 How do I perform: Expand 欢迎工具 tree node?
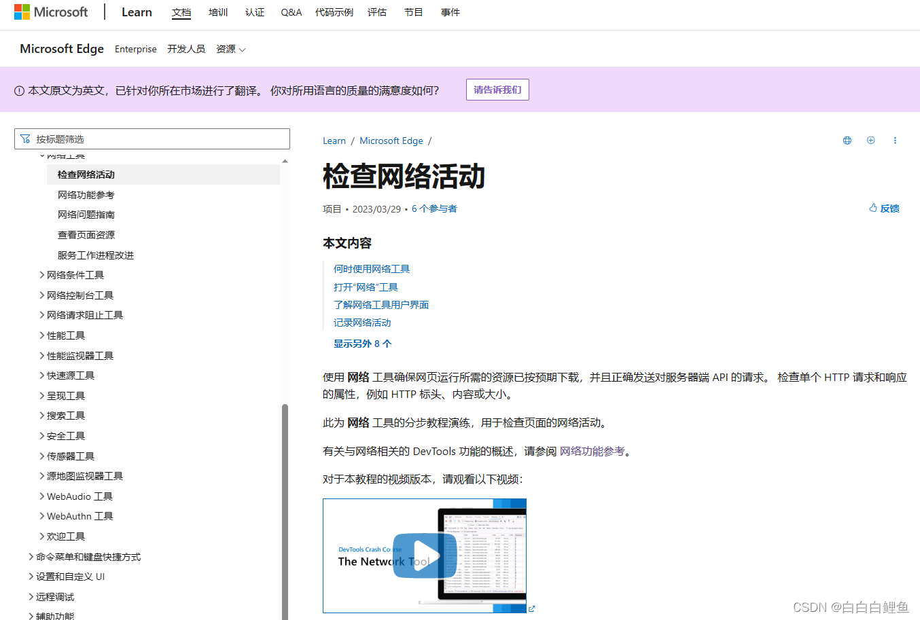[x=42, y=536]
